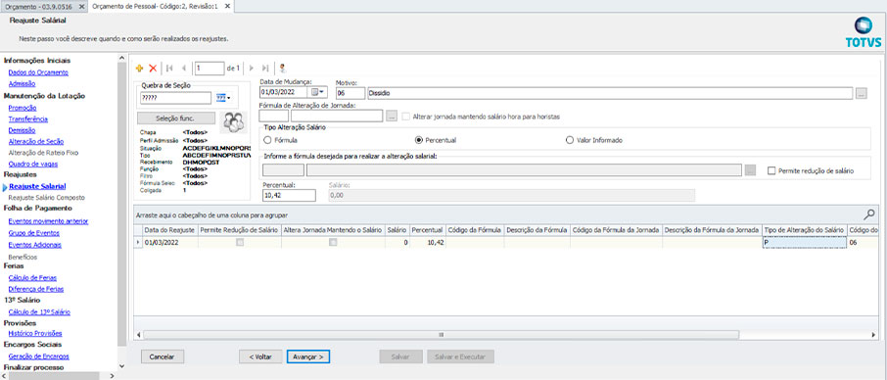Open the Transferência step
The width and height of the screenshot is (887, 380).
pyautogui.click(x=27, y=119)
